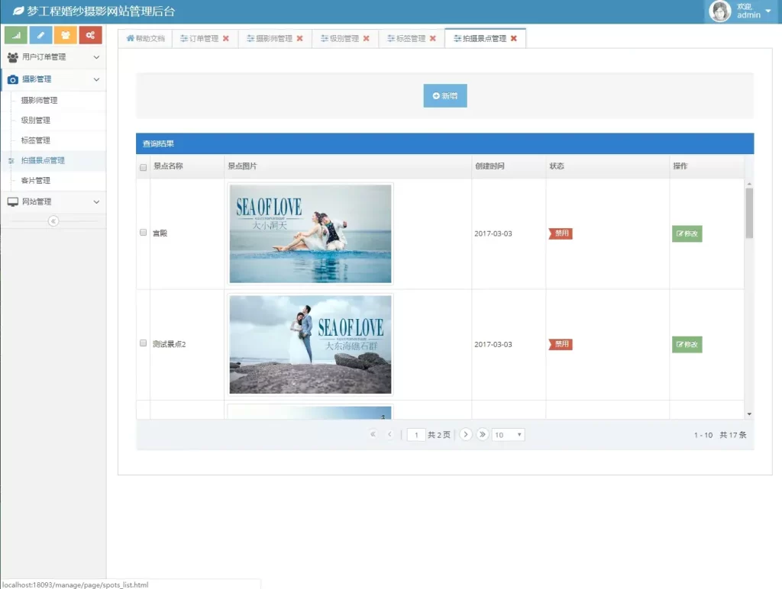Click the page number input field
The height and width of the screenshot is (589, 782).
416,435
